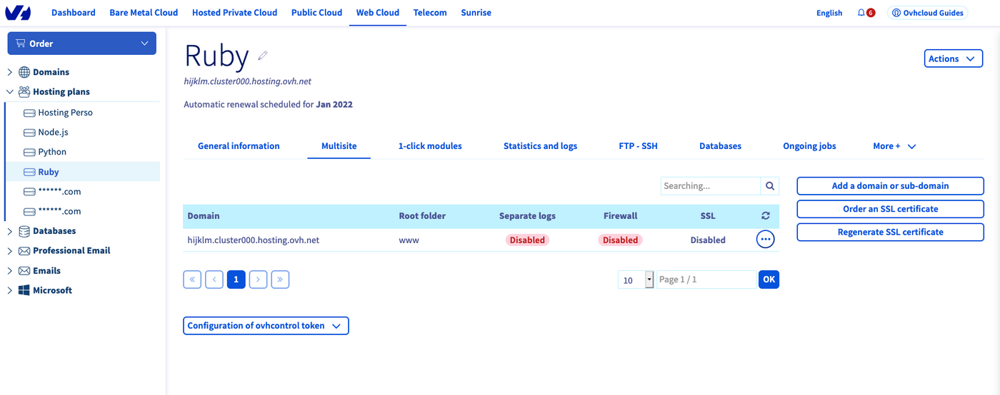Click the Python server icon
This screenshot has width=1000, height=395.
(29, 152)
